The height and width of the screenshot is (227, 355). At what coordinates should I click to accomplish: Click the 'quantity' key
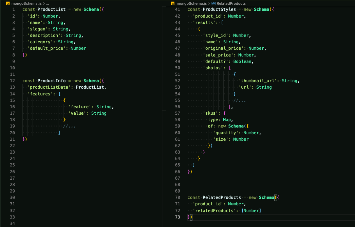[226, 133]
